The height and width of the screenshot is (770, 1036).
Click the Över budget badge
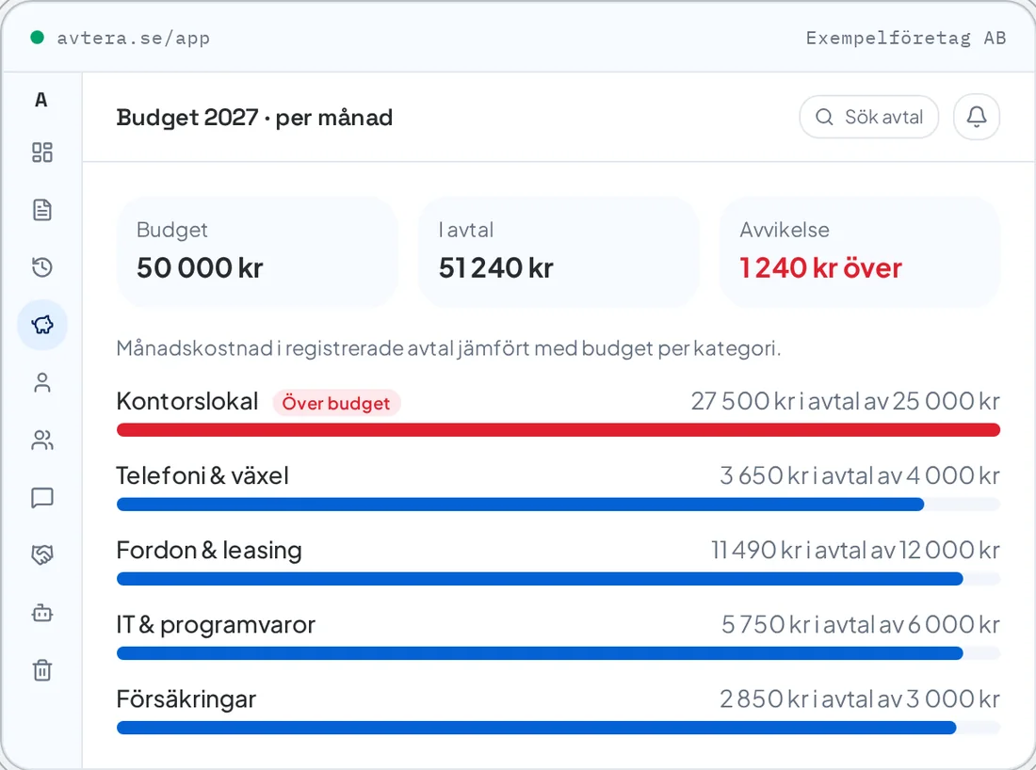[336, 403]
